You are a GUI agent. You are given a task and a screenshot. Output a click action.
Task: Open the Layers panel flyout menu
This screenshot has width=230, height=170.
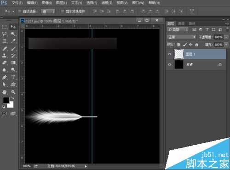pos(227,23)
